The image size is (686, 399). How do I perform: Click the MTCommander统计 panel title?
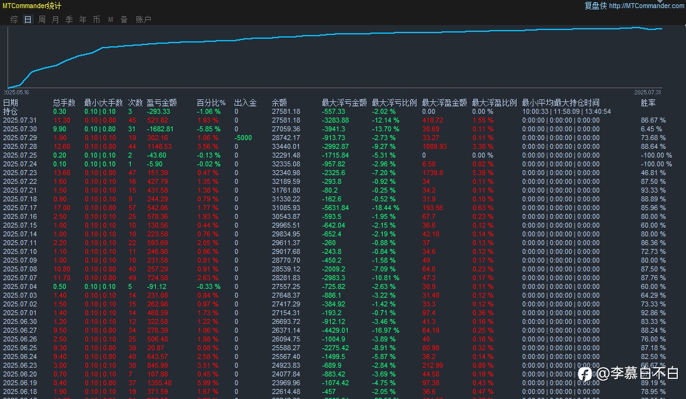coord(31,6)
